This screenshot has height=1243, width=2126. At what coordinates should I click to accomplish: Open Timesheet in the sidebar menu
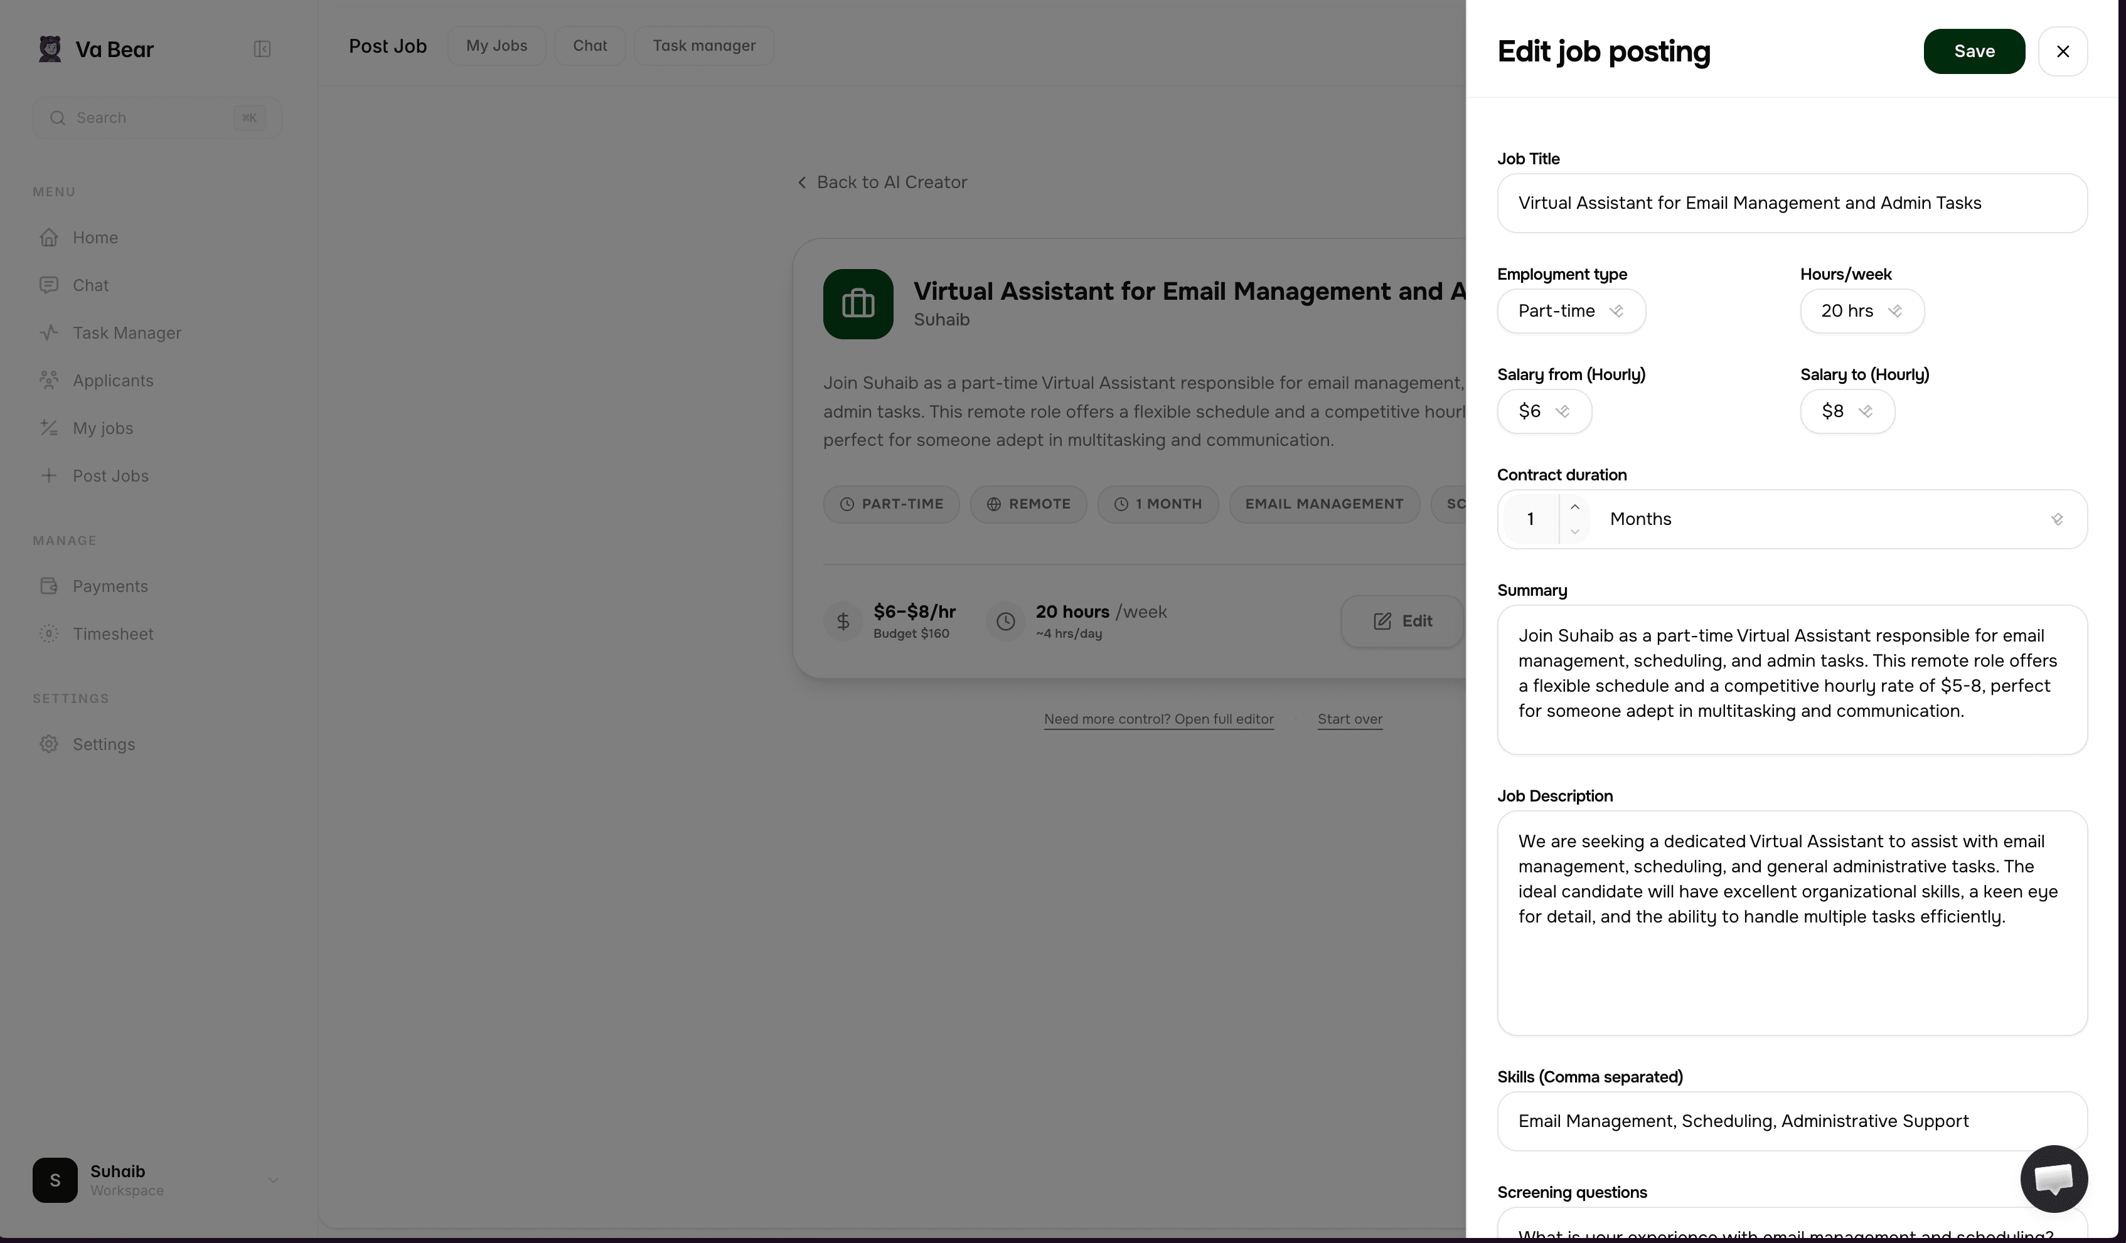157,634
